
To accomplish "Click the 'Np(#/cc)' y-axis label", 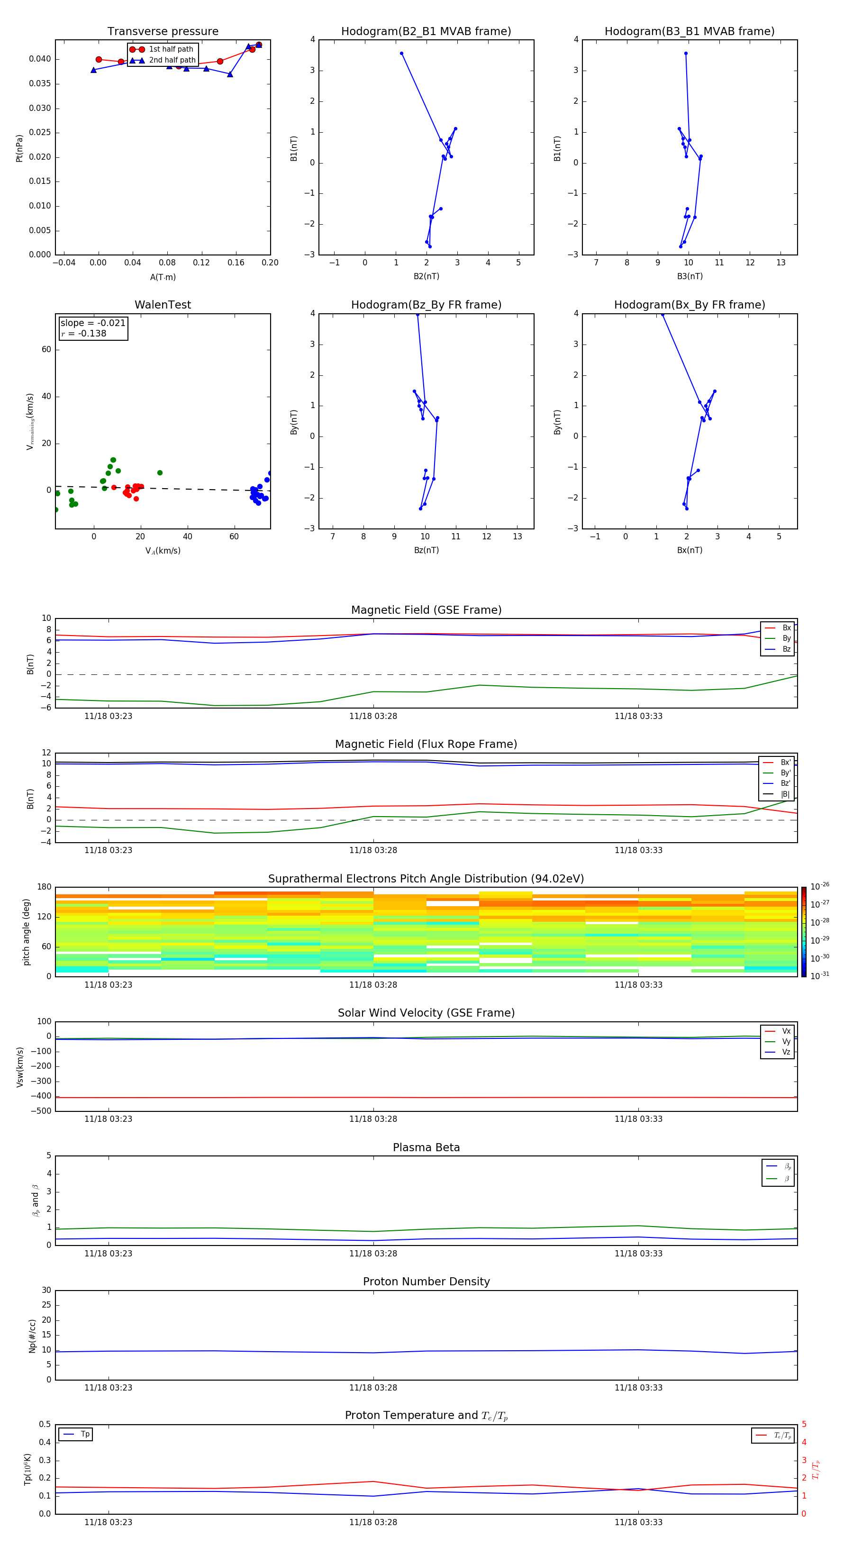I will pyautogui.click(x=32, y=1336).
